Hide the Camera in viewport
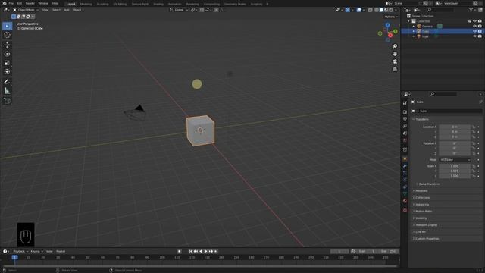Viewport: 485px width, 273px height. click(x=474, y=27)
